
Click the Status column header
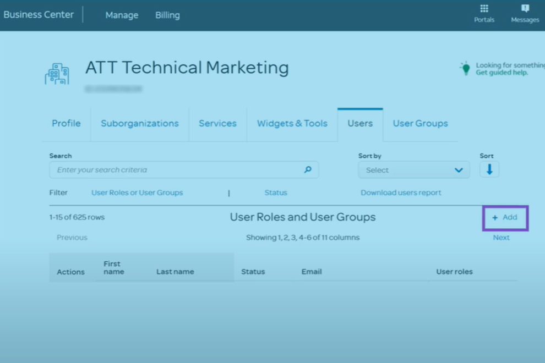coord(253,272)
